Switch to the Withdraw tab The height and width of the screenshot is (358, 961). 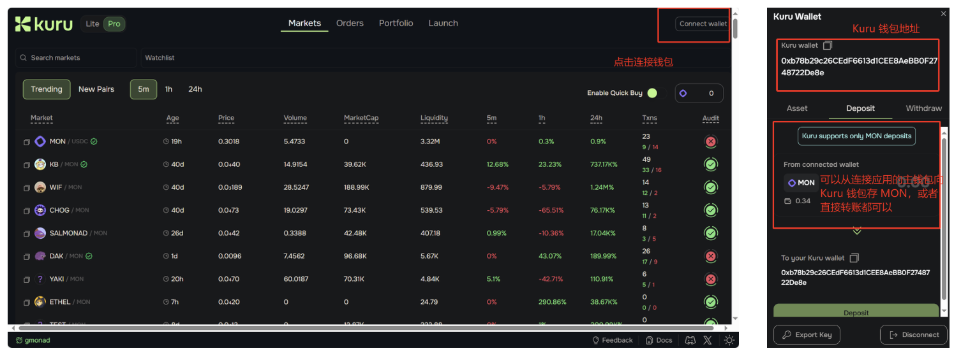tap(923, 108)
